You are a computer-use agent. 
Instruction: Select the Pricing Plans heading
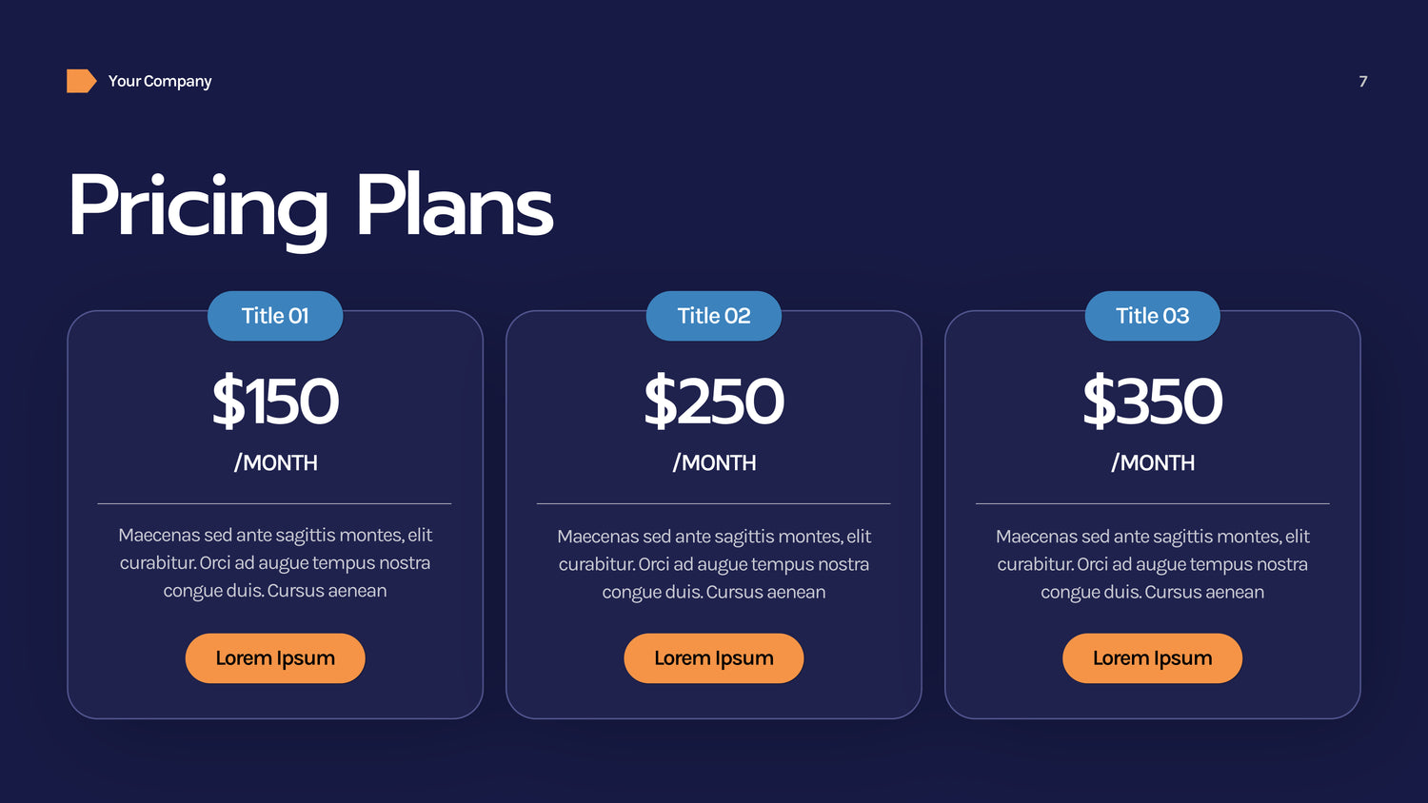310,206
